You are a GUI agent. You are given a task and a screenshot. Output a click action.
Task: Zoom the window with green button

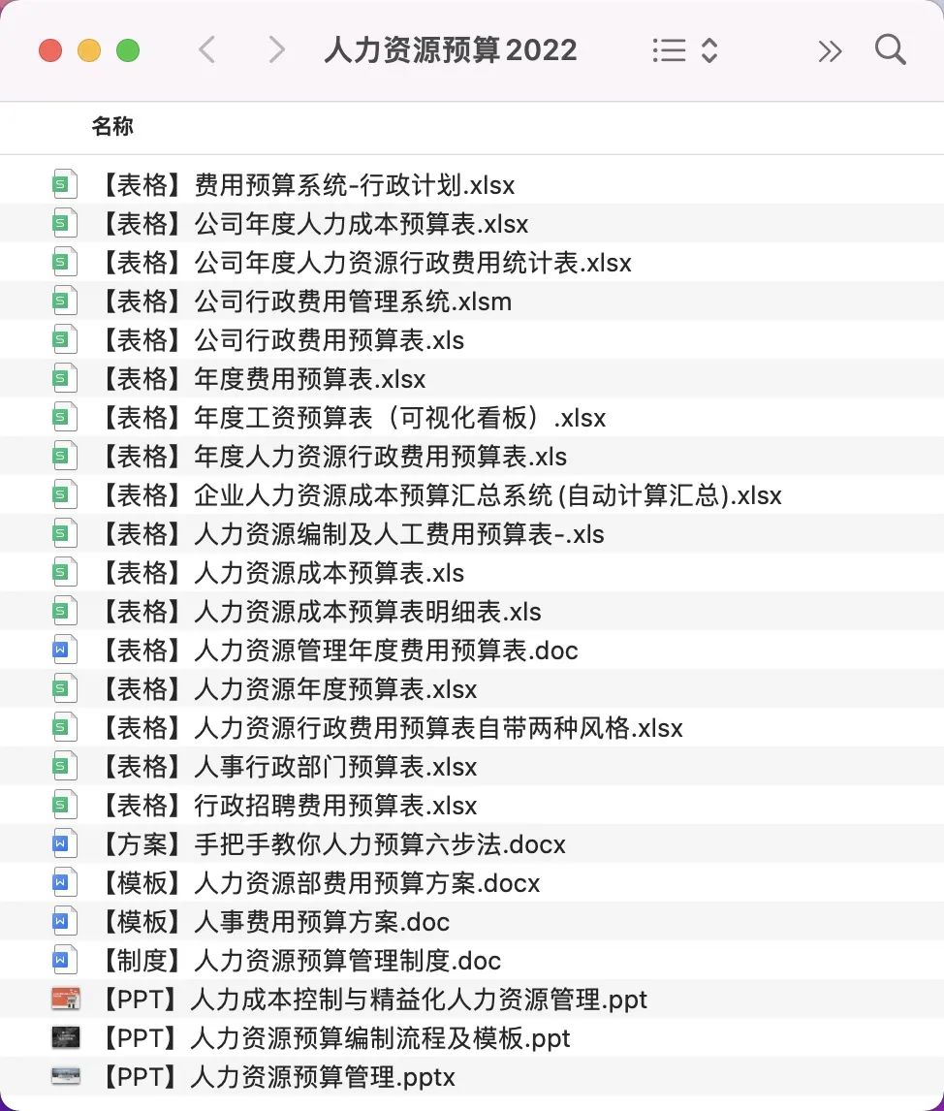(128, 50)
